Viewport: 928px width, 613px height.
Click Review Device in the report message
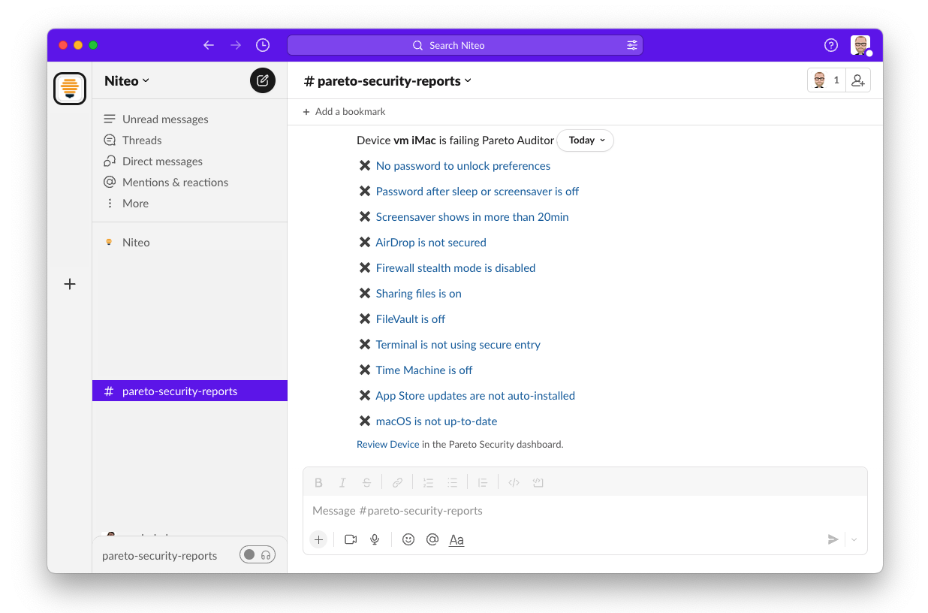(387, 444)
